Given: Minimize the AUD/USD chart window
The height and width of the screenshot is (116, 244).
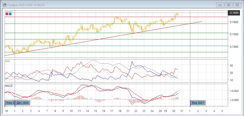Looking at the screenshot, I should [x=220, y=5].
